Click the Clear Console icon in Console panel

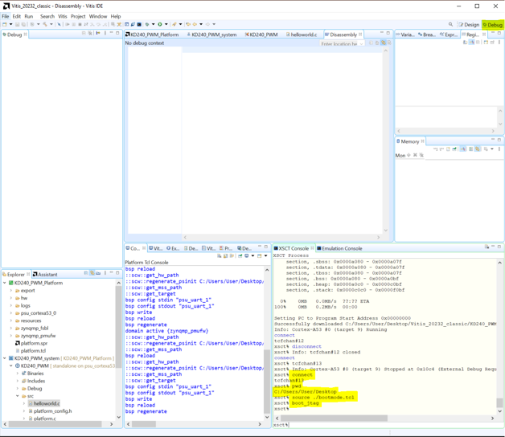[219, 255]
